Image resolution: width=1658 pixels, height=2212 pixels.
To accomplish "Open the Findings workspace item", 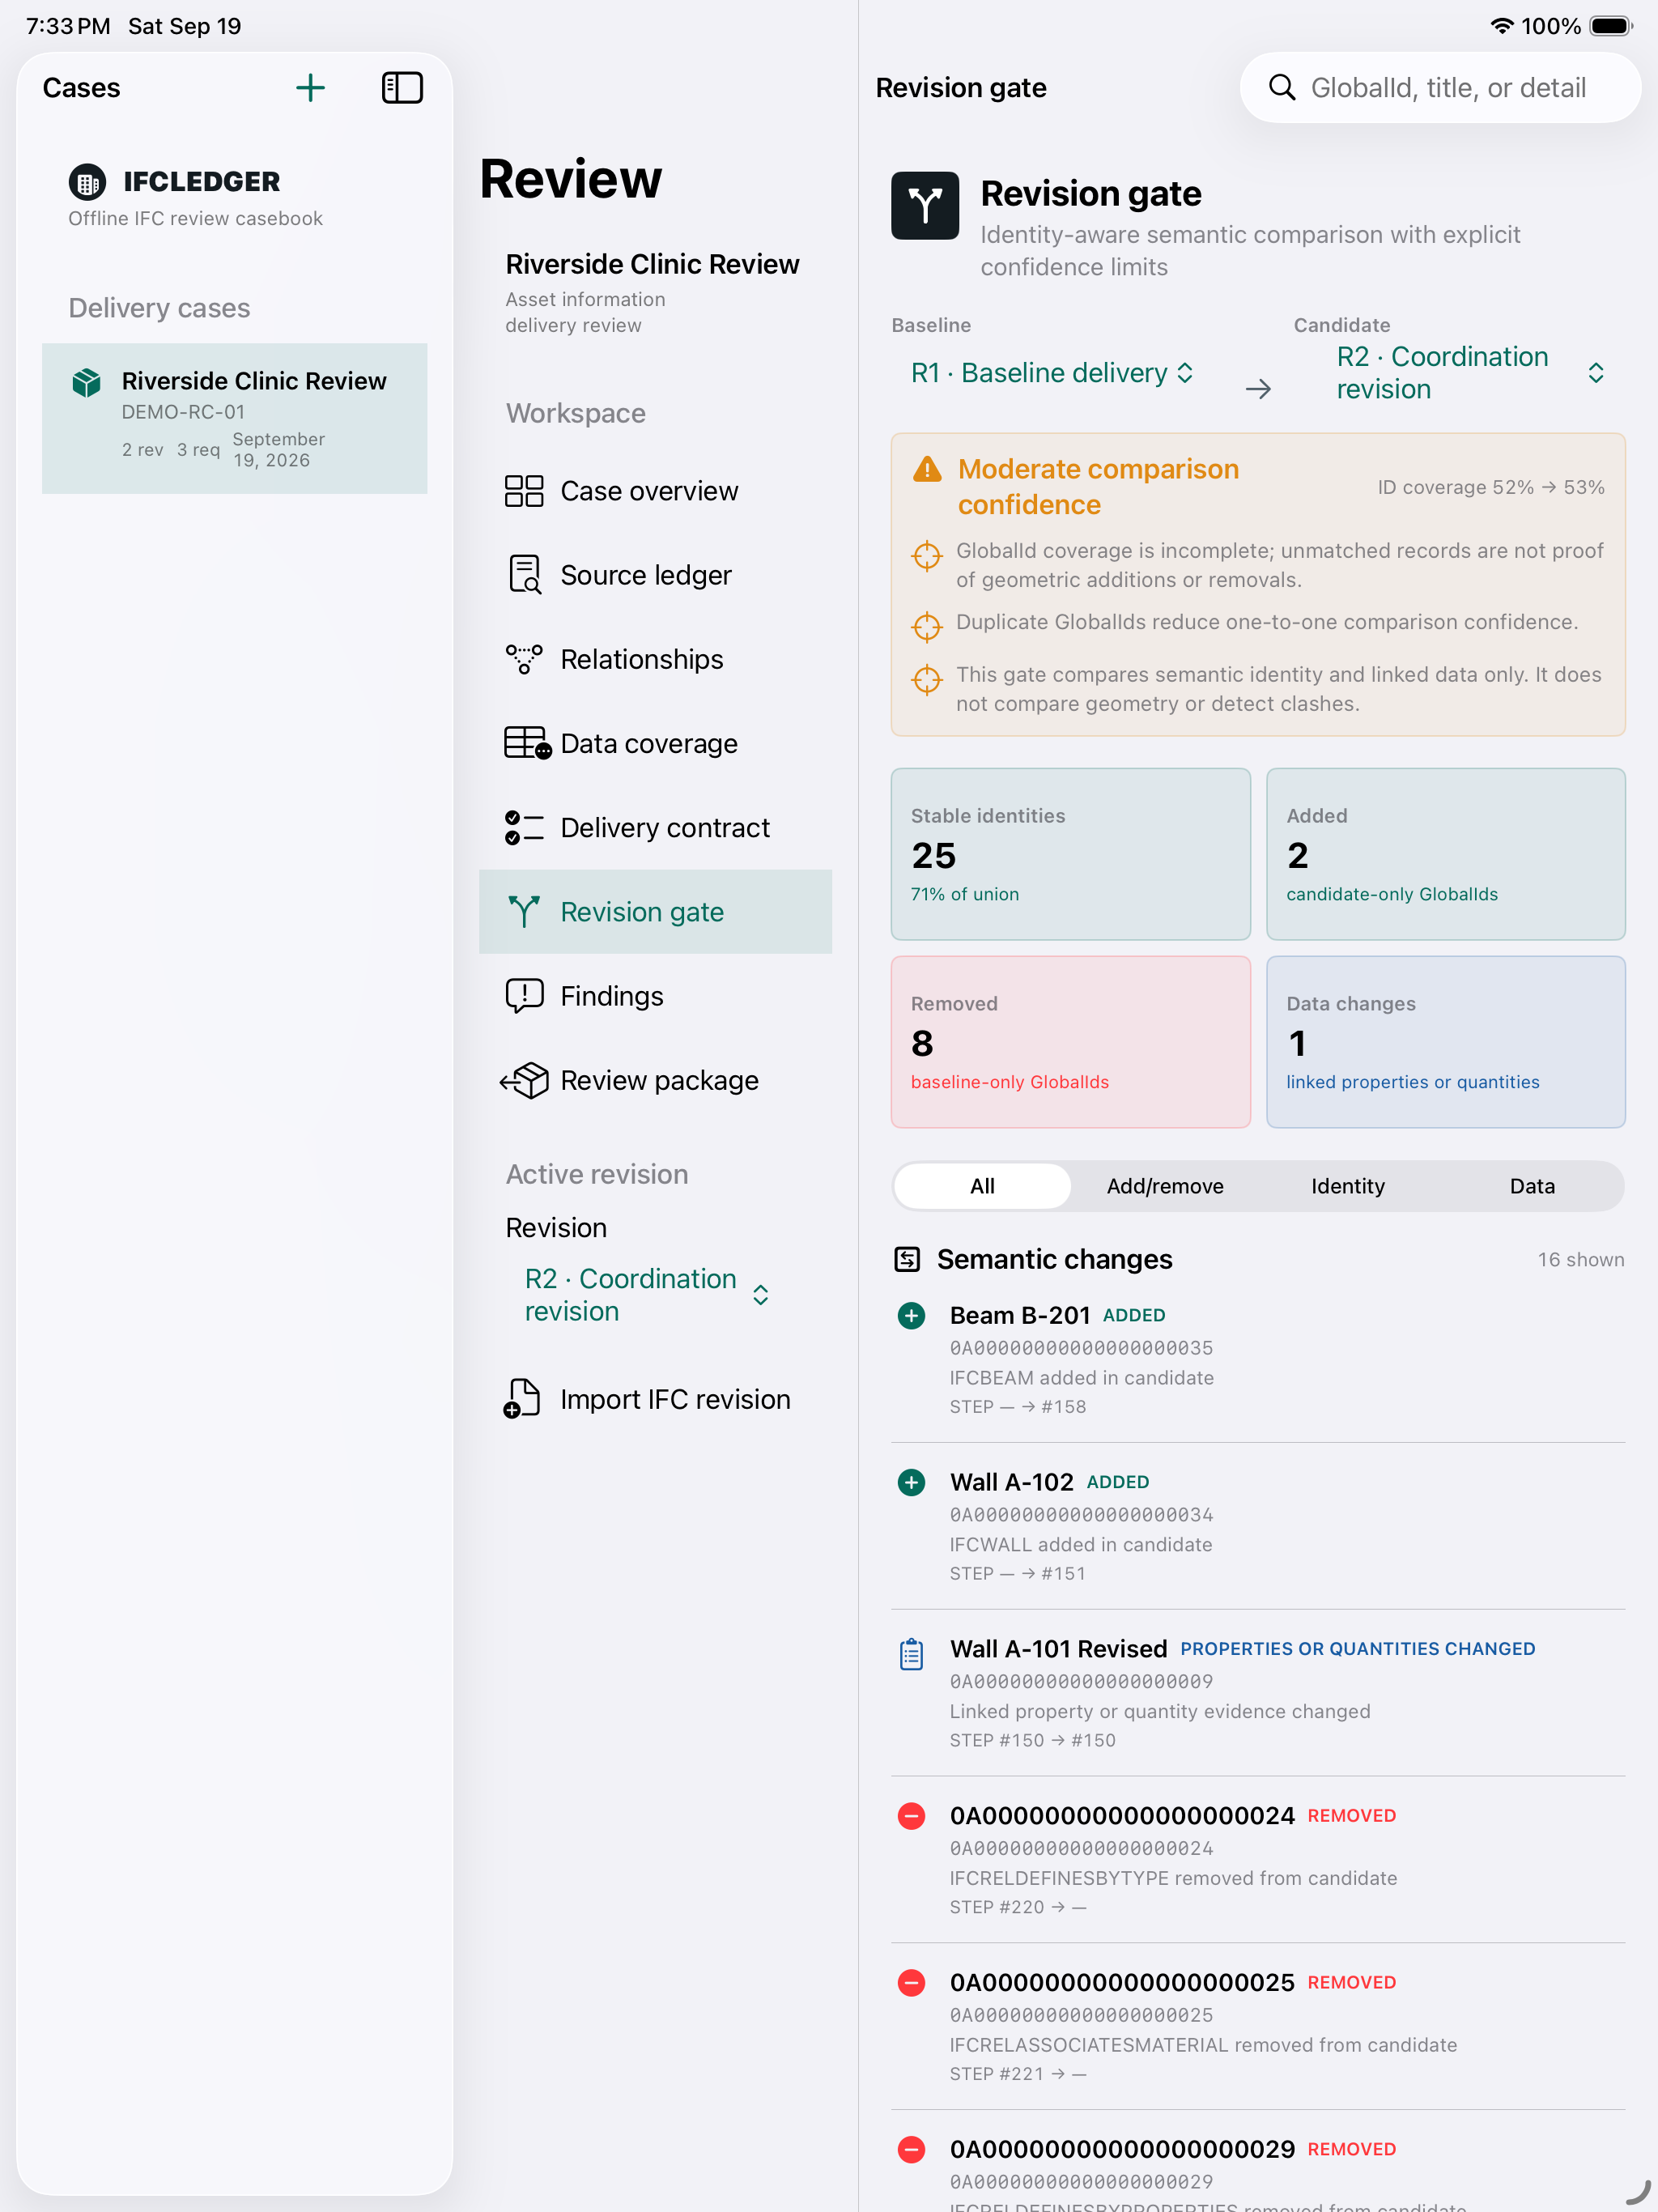I will click(x=655, y=996).
